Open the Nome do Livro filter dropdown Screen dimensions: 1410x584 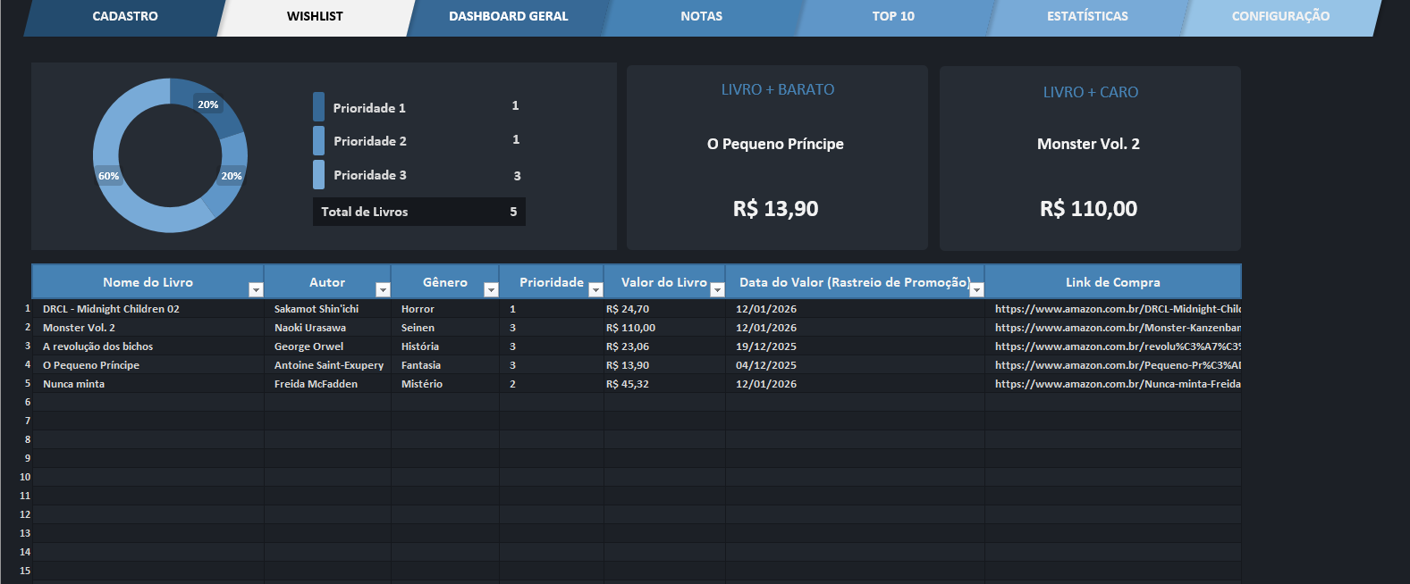tap(256, 289)
